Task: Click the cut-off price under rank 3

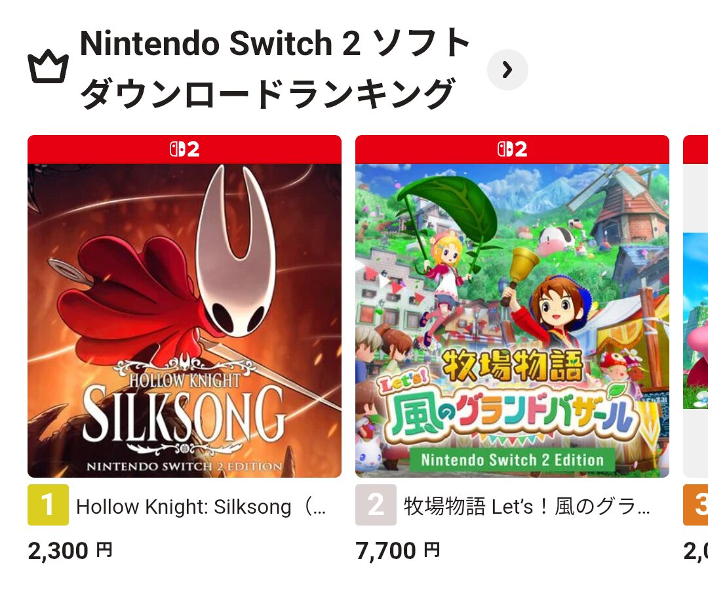Action: point(696,550)
